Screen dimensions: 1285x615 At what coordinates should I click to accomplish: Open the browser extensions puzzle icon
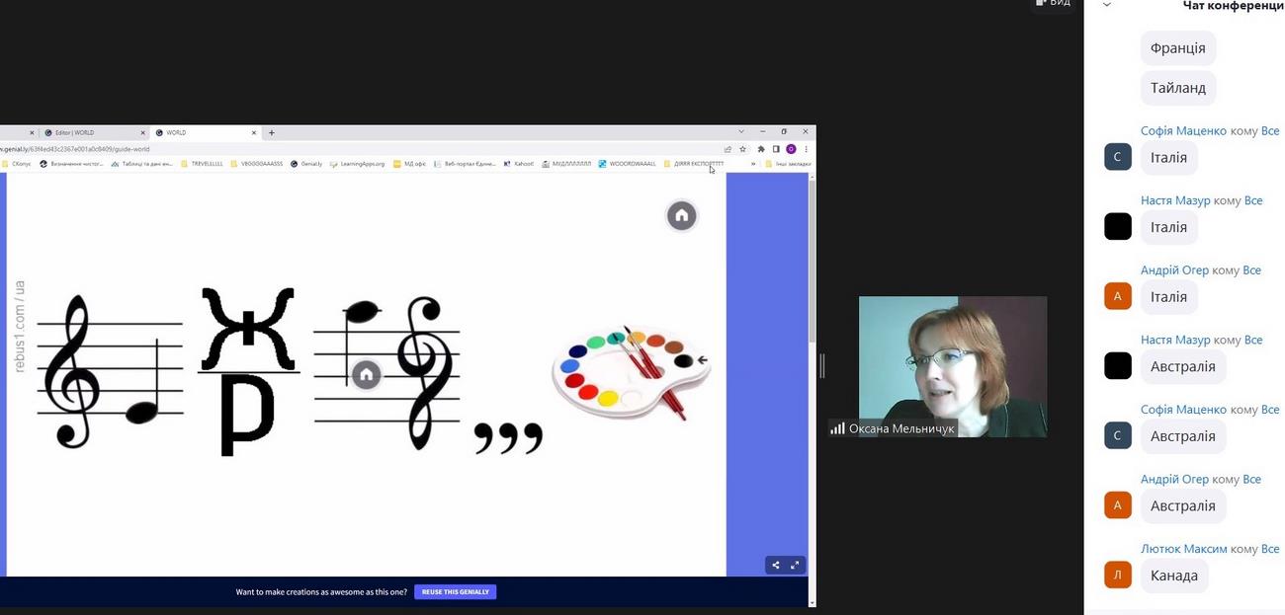coord(761,149)
